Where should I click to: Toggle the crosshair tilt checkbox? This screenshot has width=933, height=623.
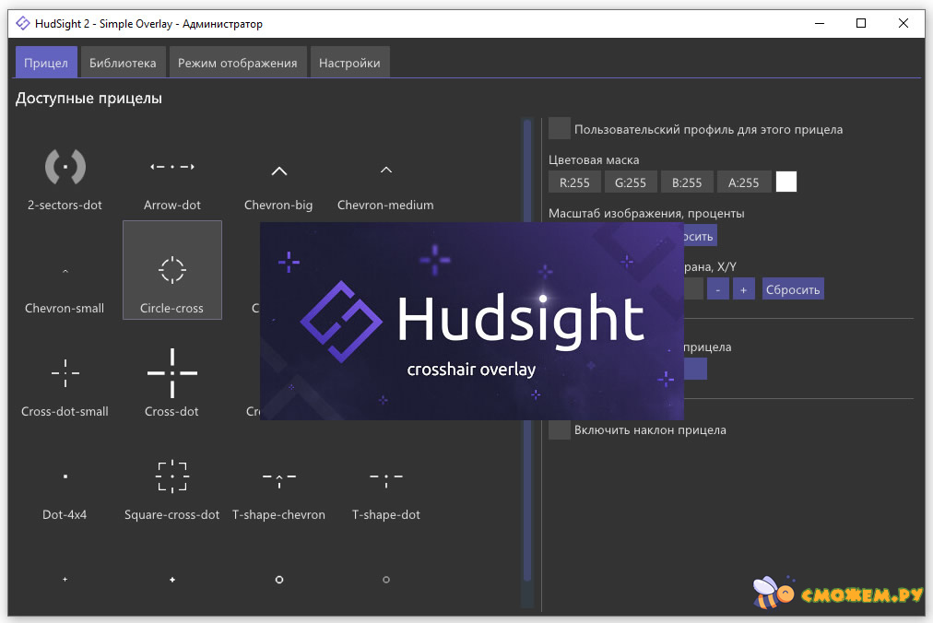pos(560,429)
